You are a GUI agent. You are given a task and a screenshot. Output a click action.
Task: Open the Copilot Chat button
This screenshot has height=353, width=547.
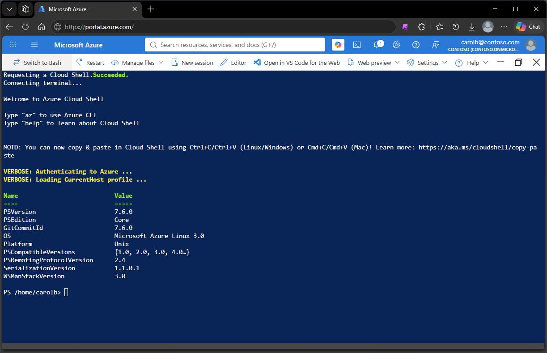[528, 27]
